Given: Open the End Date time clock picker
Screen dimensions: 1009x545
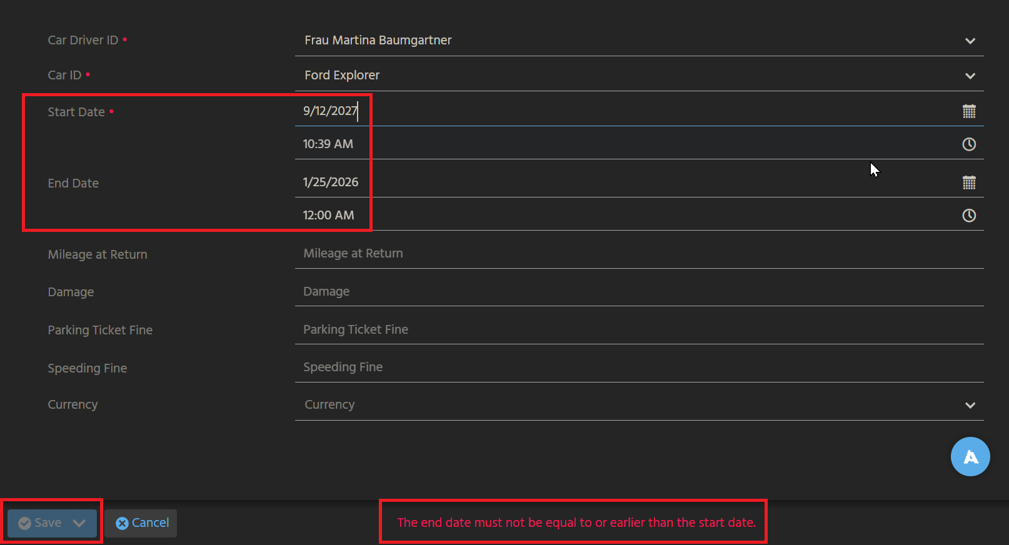Looking at the screenshot, I should [x=968, y=216].
